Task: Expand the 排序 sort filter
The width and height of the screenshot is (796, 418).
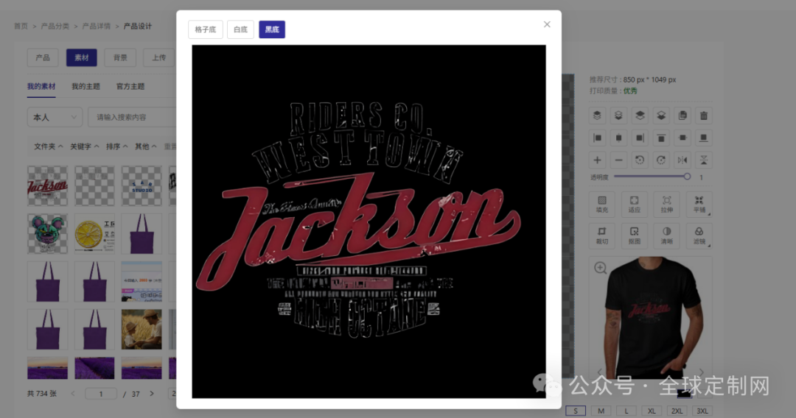Action: click(116, 146)
